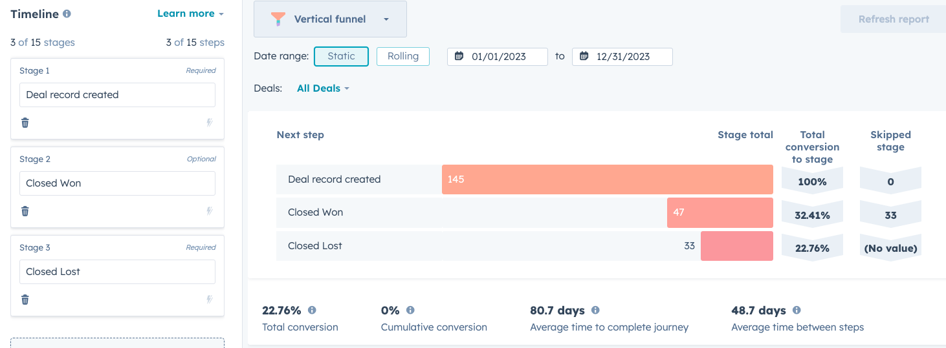Delete Stage 1 using its trash icon

coord(25,123)
